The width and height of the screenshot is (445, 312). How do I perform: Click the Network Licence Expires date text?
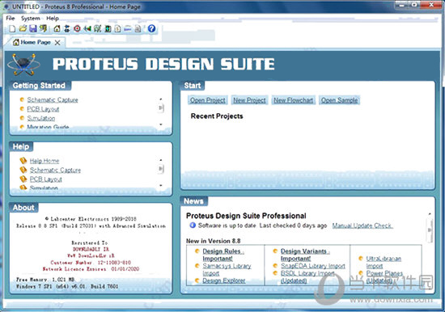[x=125, y=269]
